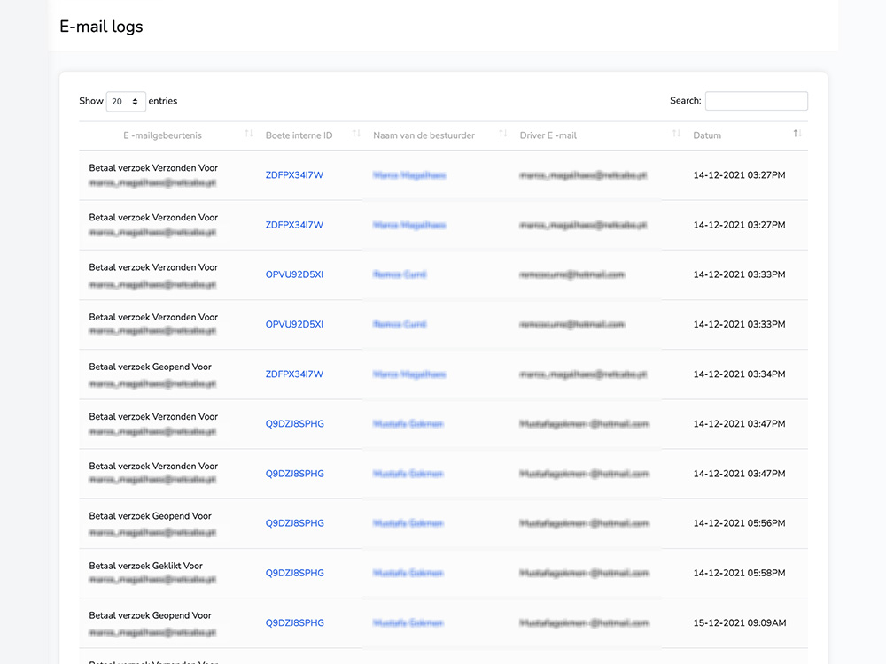886x664 pixels.
Task: Open Q9DZJ8SPHG link in 05:58PM row
Action: (x=295, y=573)
